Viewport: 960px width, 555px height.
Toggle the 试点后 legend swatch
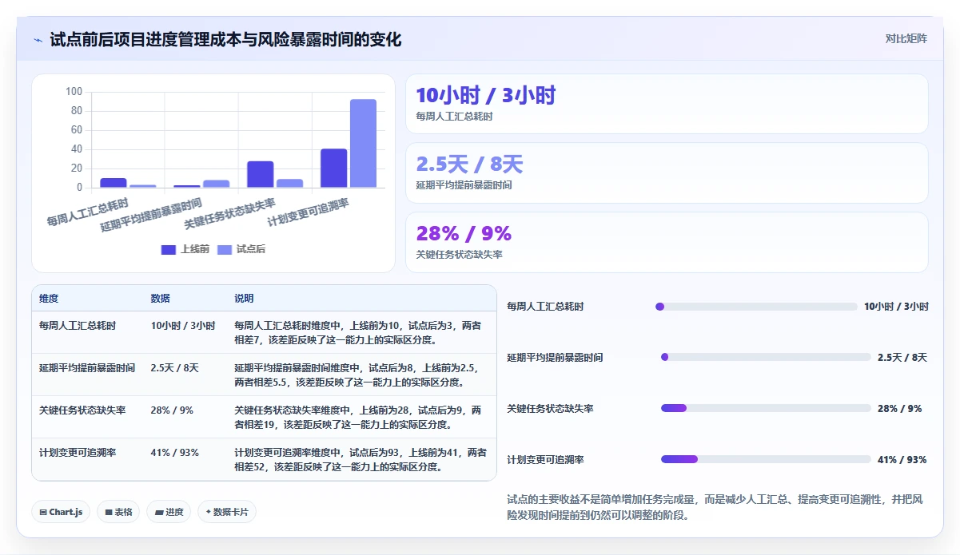pos(225,249)
